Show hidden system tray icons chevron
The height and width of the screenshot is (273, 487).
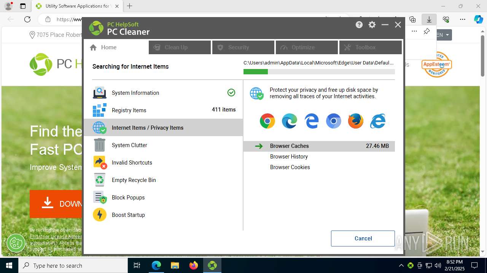point(401,265)
